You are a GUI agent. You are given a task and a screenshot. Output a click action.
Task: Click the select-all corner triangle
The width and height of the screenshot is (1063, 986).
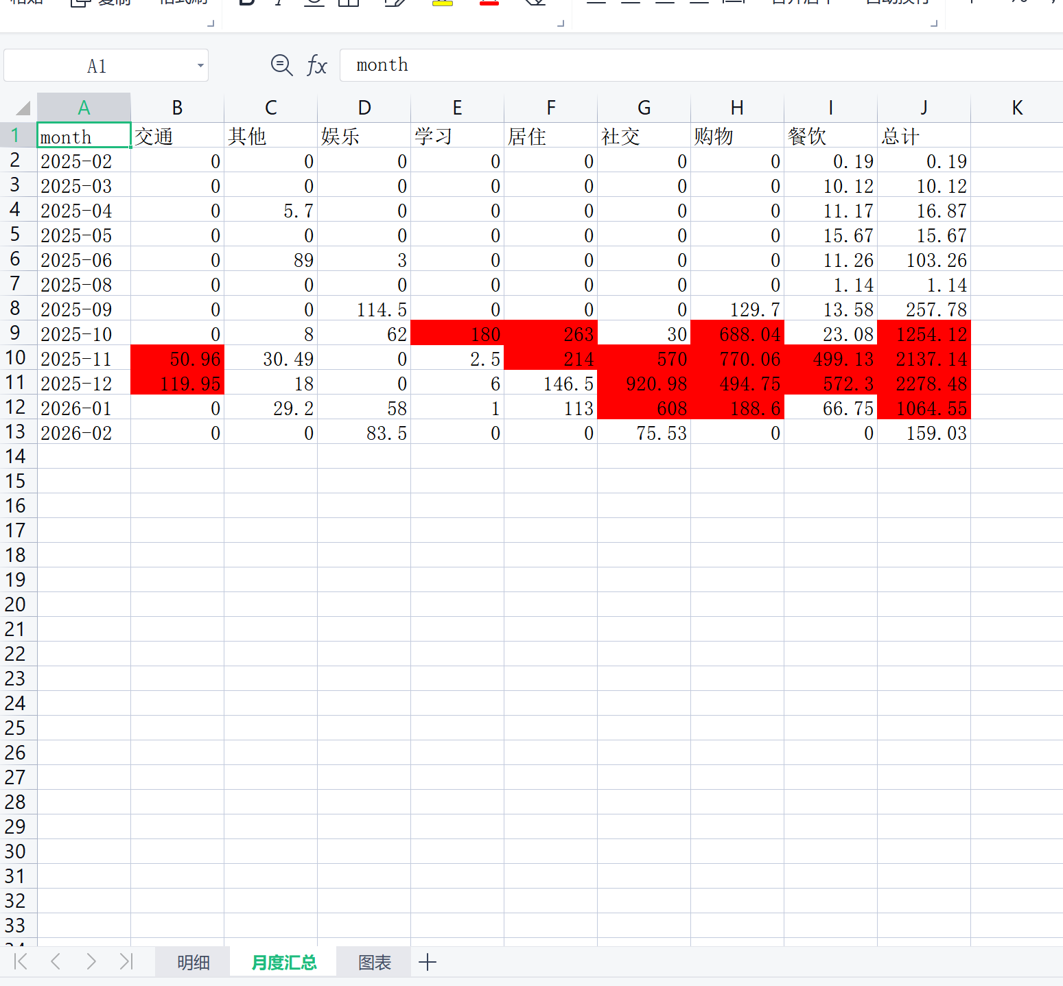(23, 108)
